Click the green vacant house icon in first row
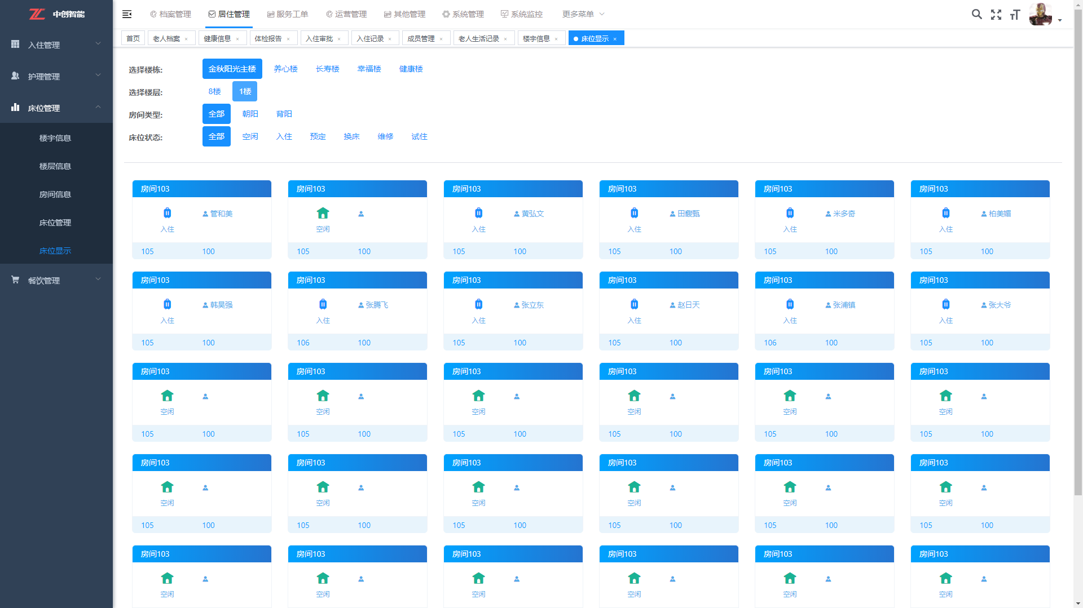 (323, 213)
